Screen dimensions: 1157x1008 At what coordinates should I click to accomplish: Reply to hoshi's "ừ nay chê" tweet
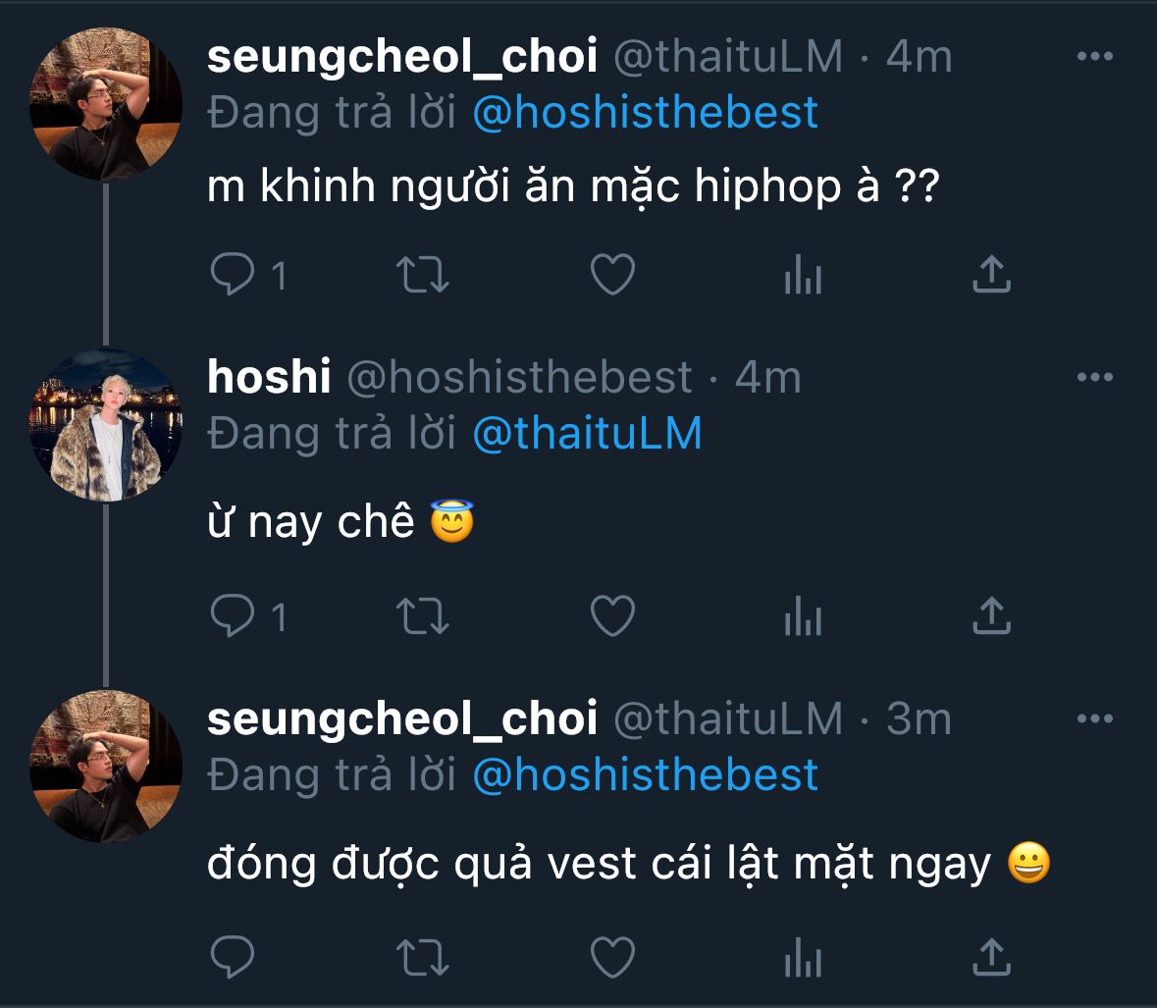[233, 616]
